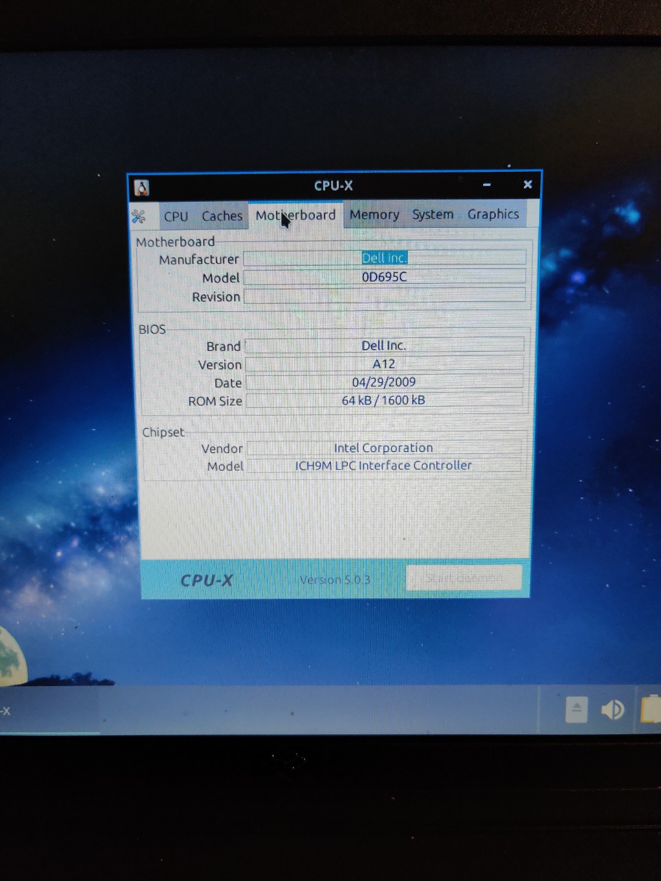Close the CPU-X window
This screenshot has height=881, width=661.
pos(528,184)
